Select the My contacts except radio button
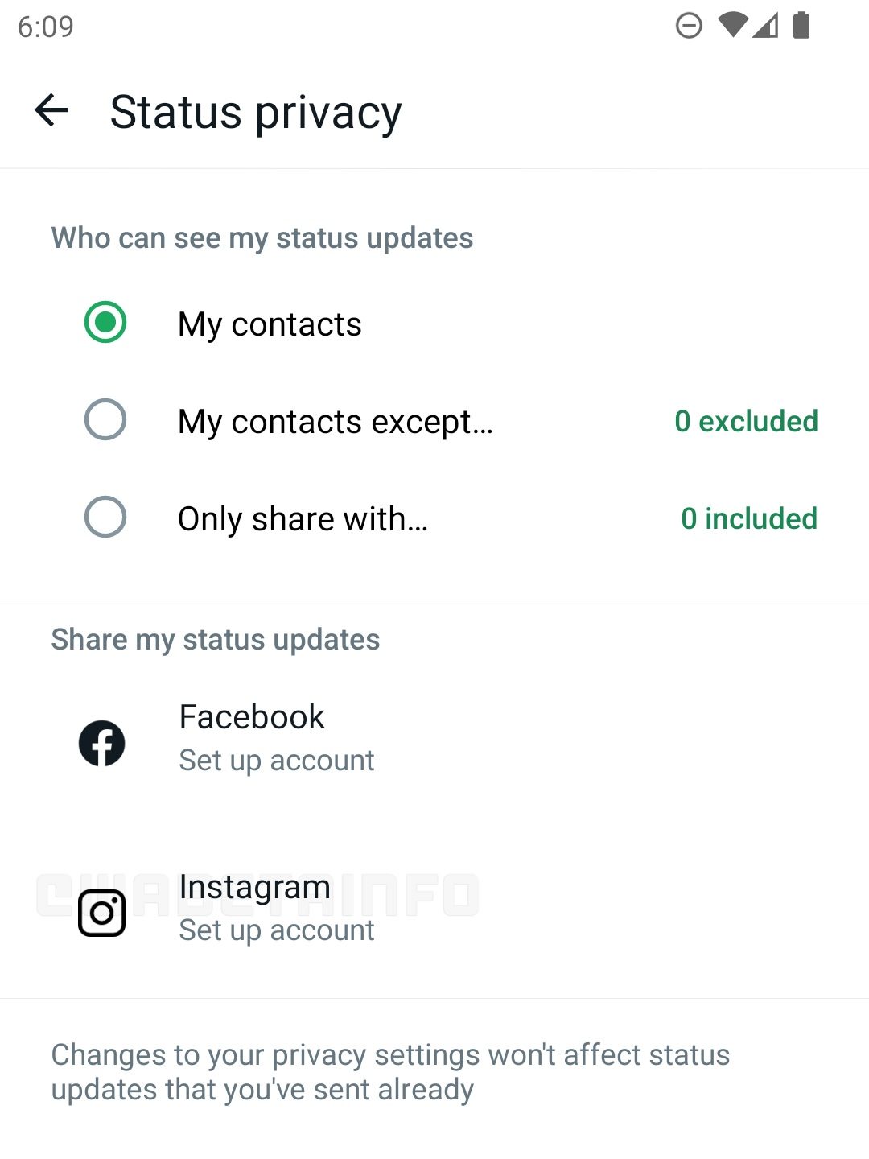This screenshot has height=1159, width=869. (x=105, y=419)
